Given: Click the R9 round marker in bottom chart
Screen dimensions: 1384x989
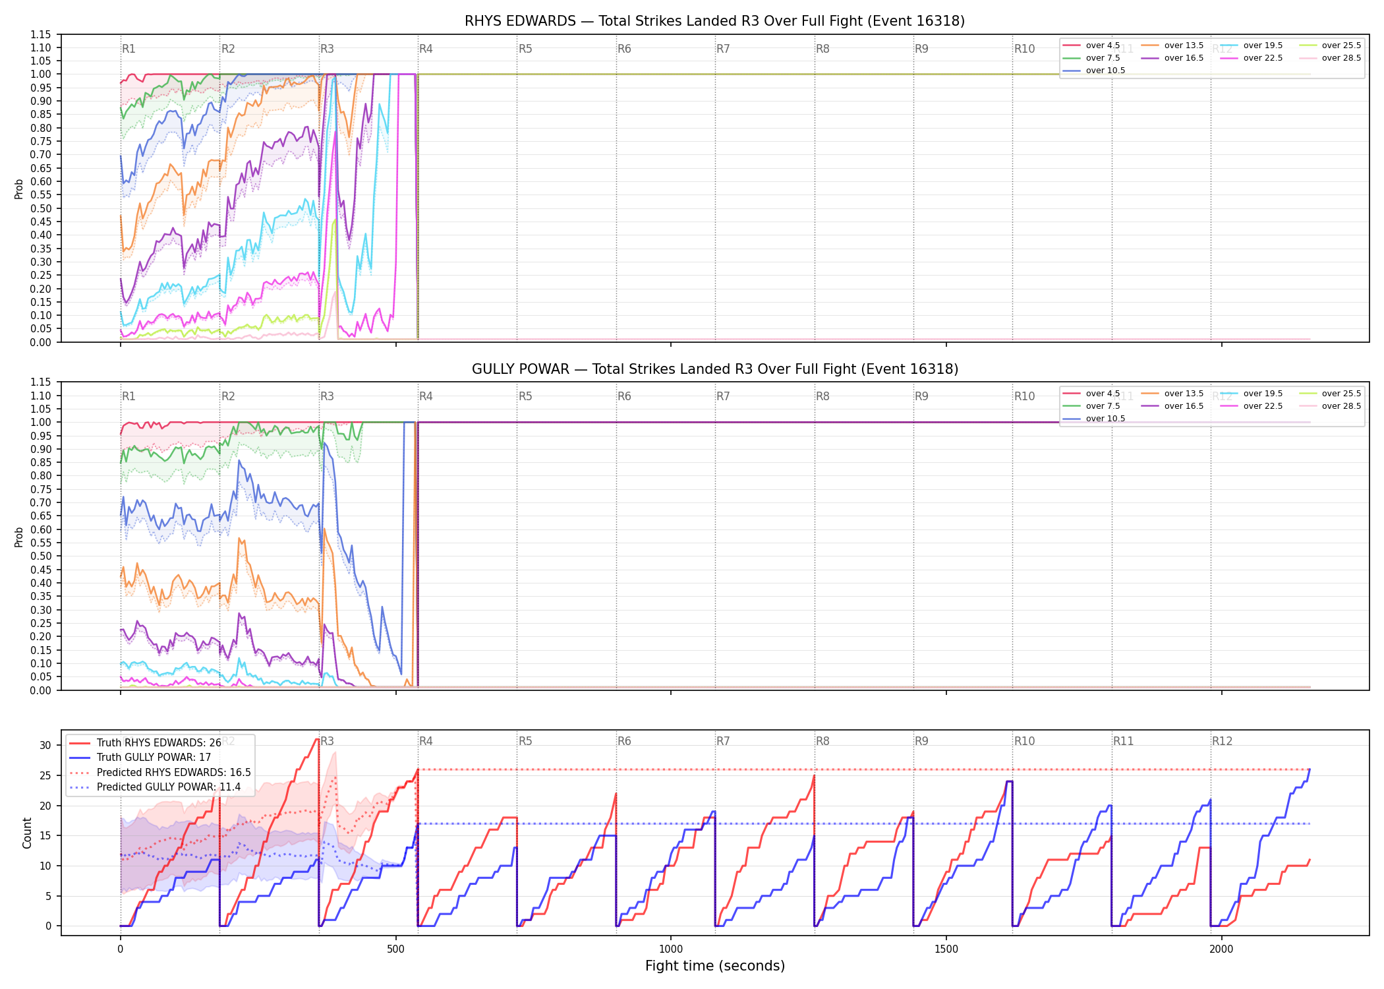Looking at the screenshot, I should (921, 741).
